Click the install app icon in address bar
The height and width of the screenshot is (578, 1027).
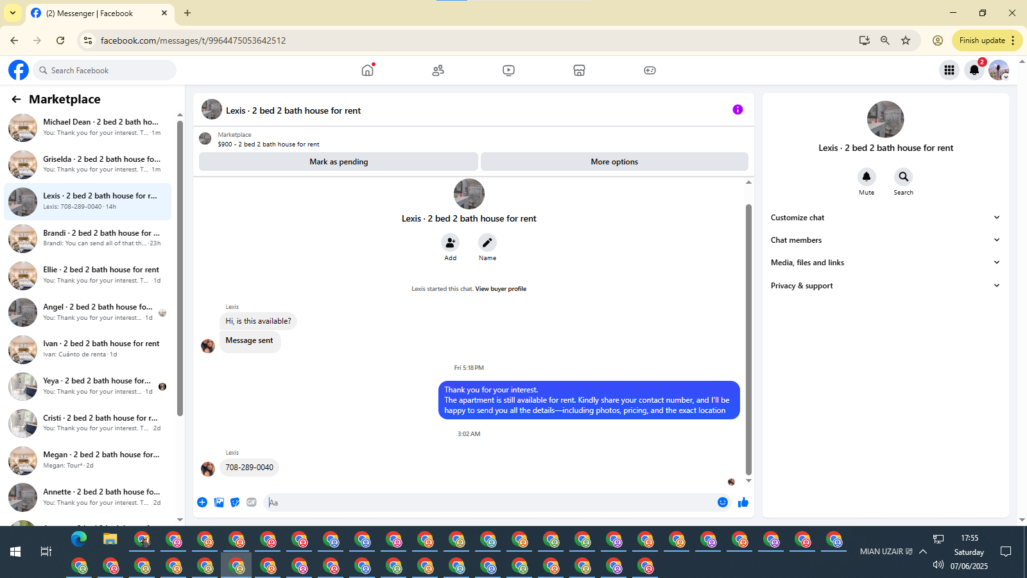pos(865,40)
